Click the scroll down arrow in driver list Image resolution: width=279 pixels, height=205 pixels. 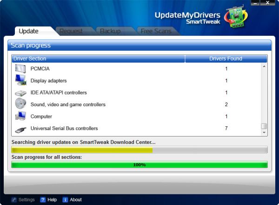pyautogui.click(x=264, y=133)
